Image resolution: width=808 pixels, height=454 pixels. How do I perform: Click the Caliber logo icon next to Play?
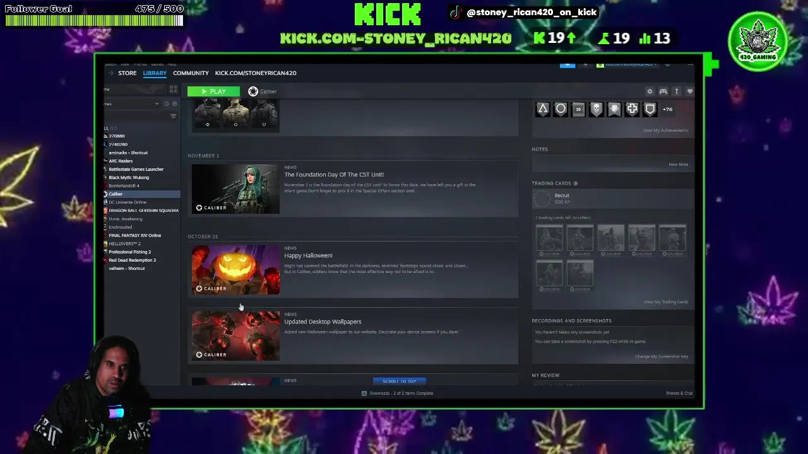(x=253, y=91)
